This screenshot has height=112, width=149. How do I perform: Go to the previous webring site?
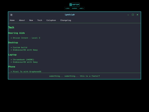pyautogui.click(x=68, y=8)
